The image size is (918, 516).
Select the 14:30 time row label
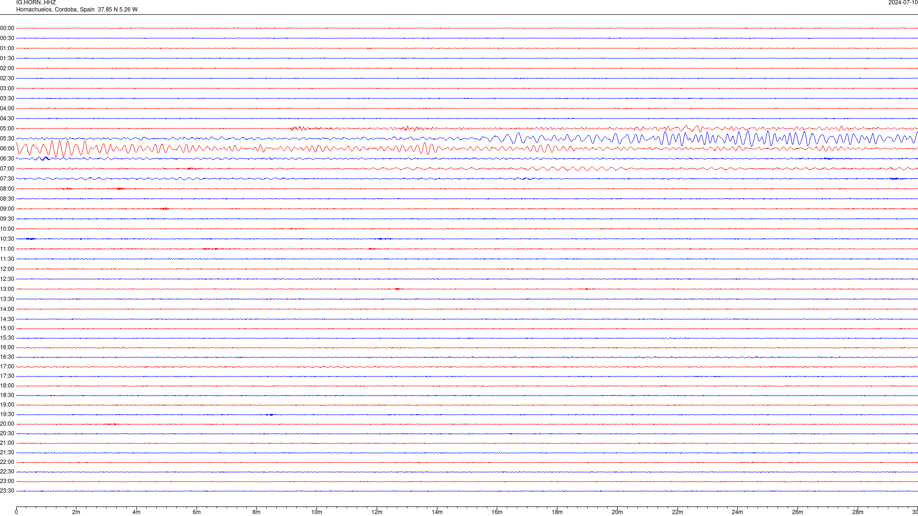pyautogui.click(x=7, y=319)
